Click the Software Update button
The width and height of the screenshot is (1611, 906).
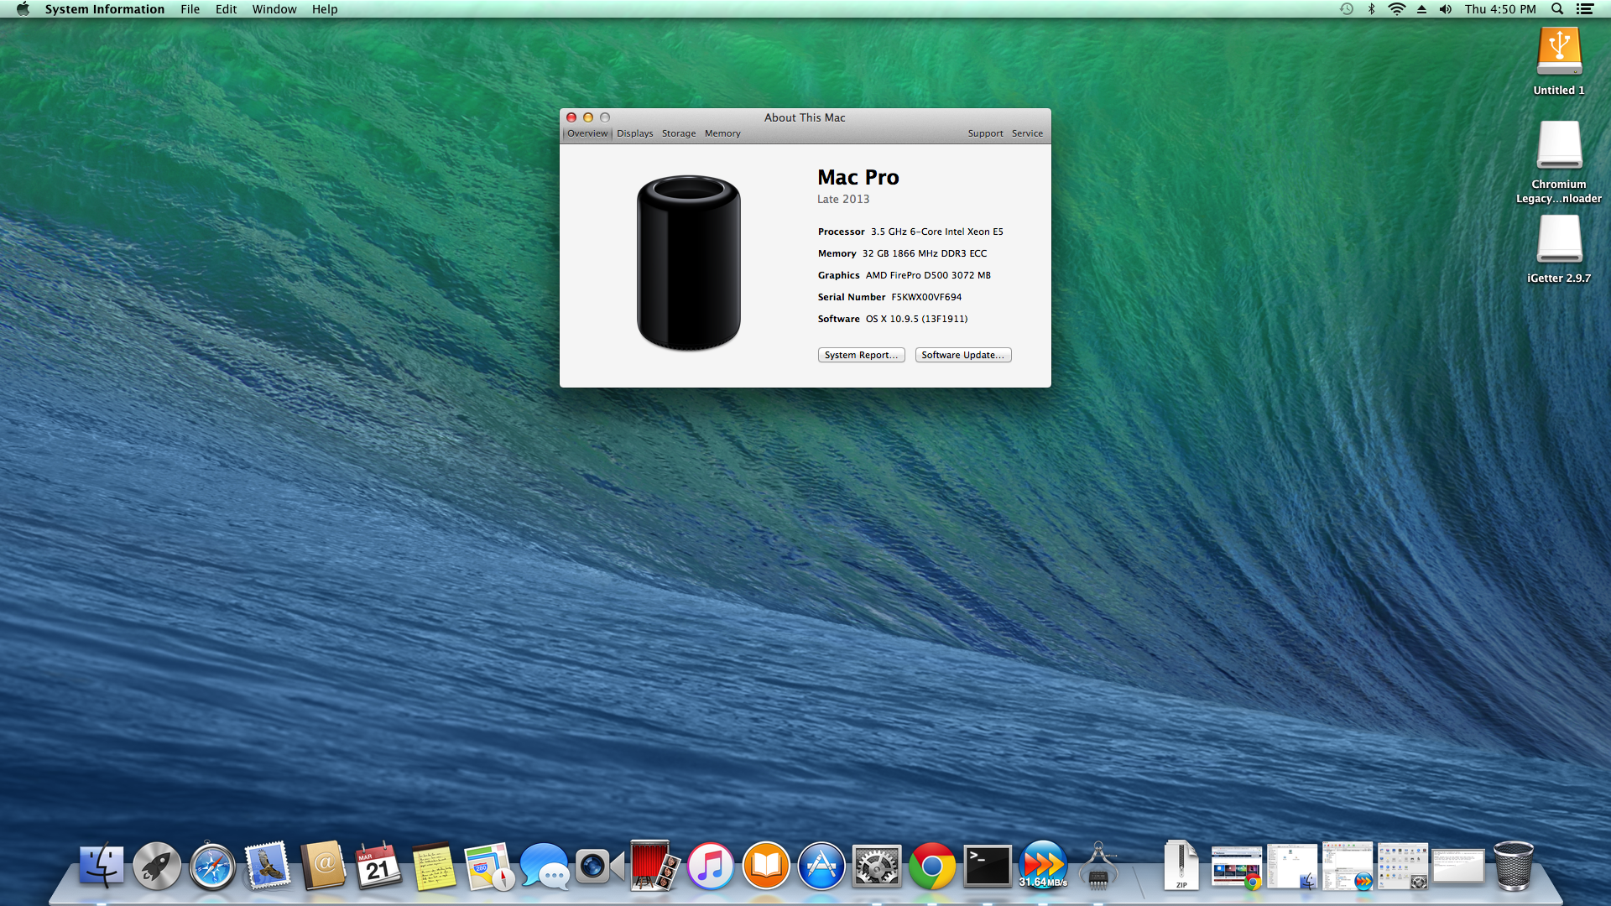click(x=962, y=355)
